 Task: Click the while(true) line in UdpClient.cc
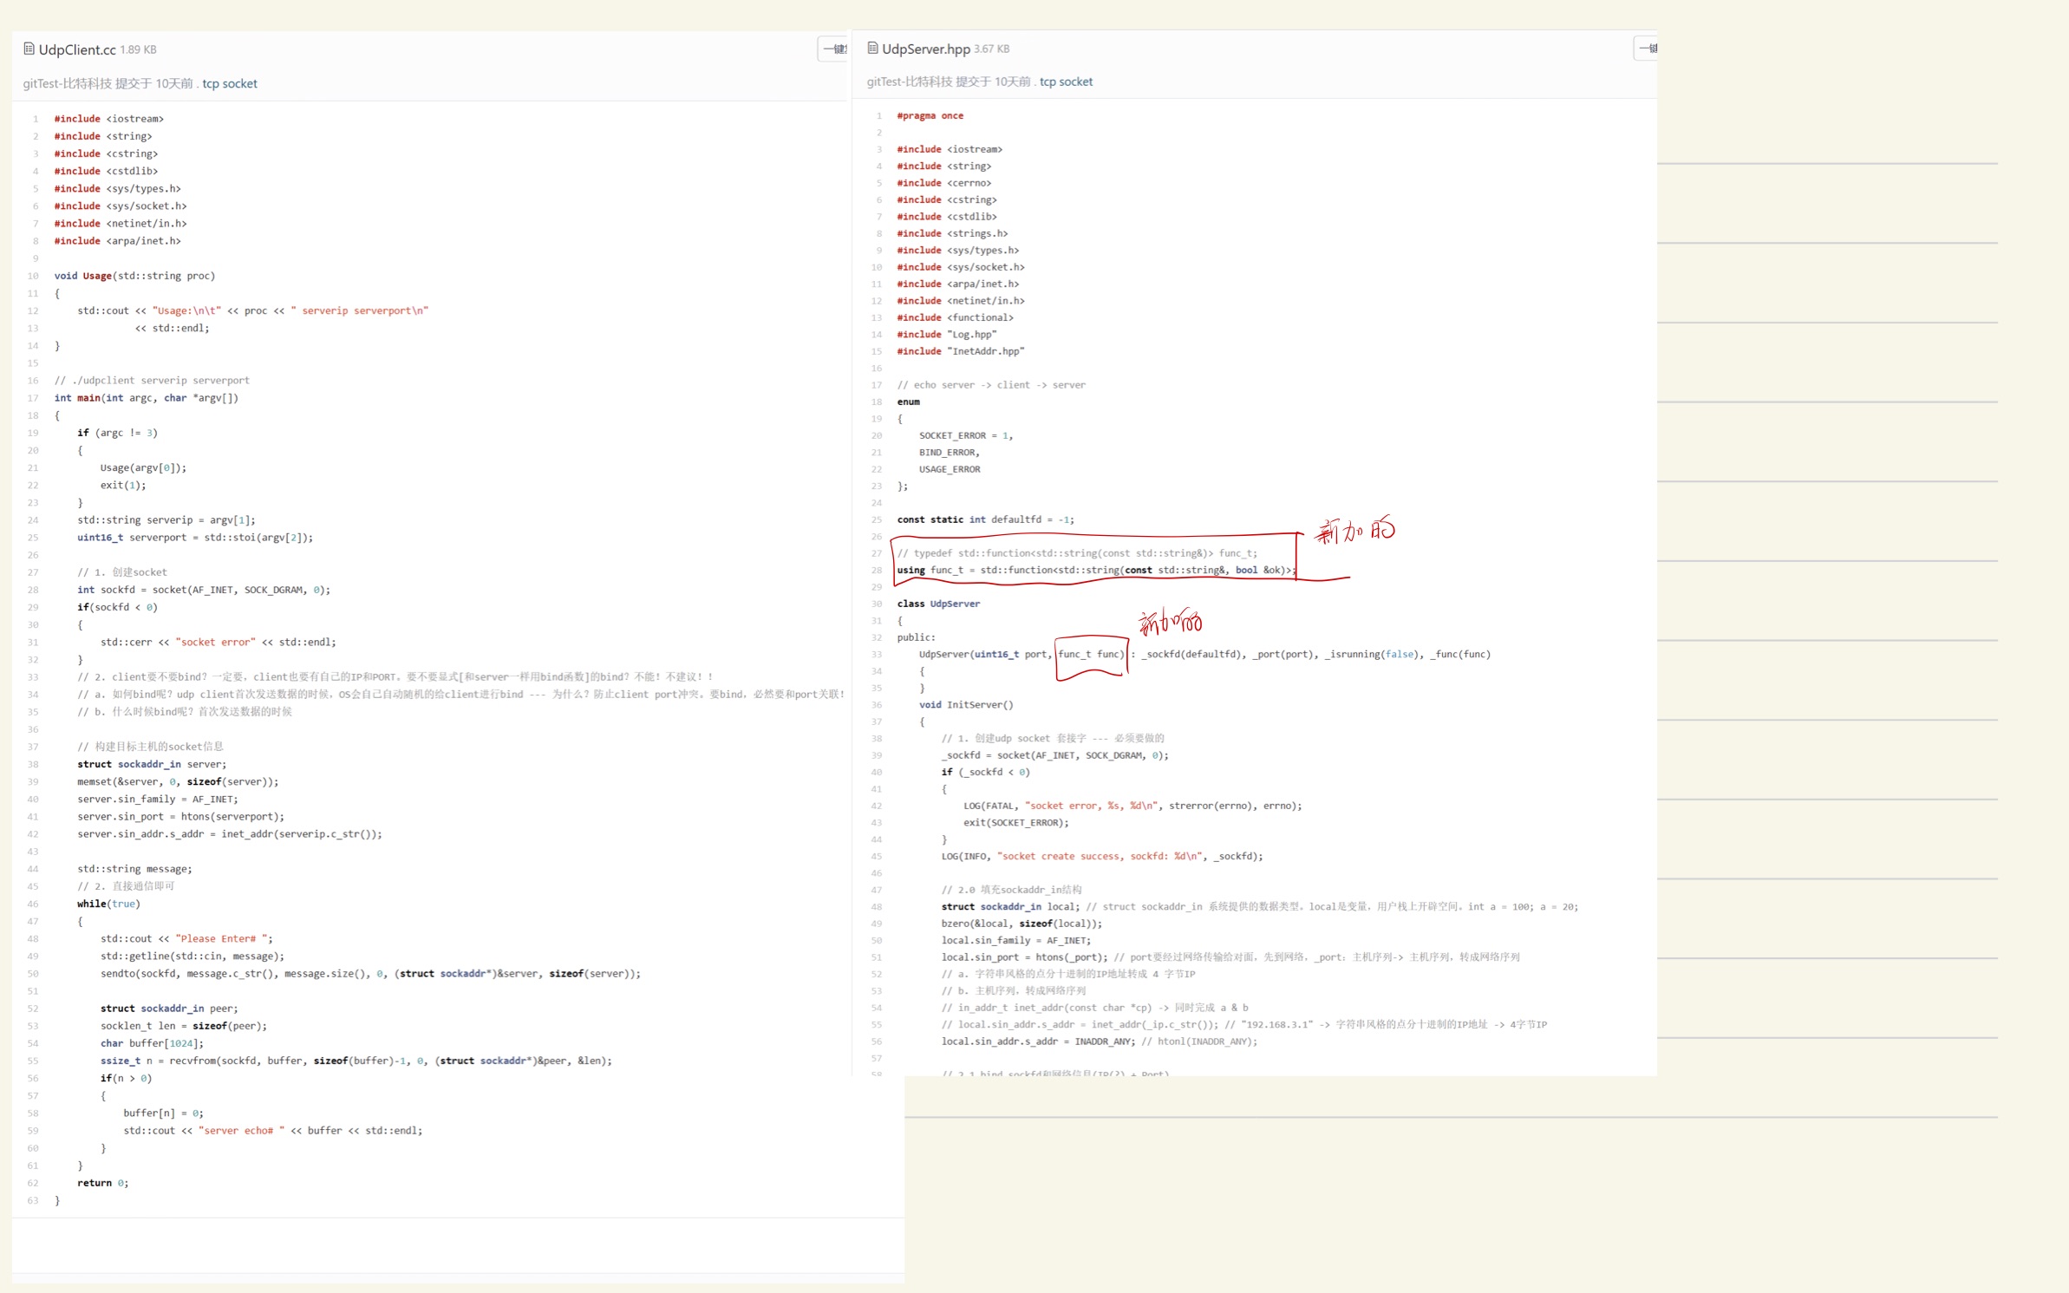tap(108, 904)
